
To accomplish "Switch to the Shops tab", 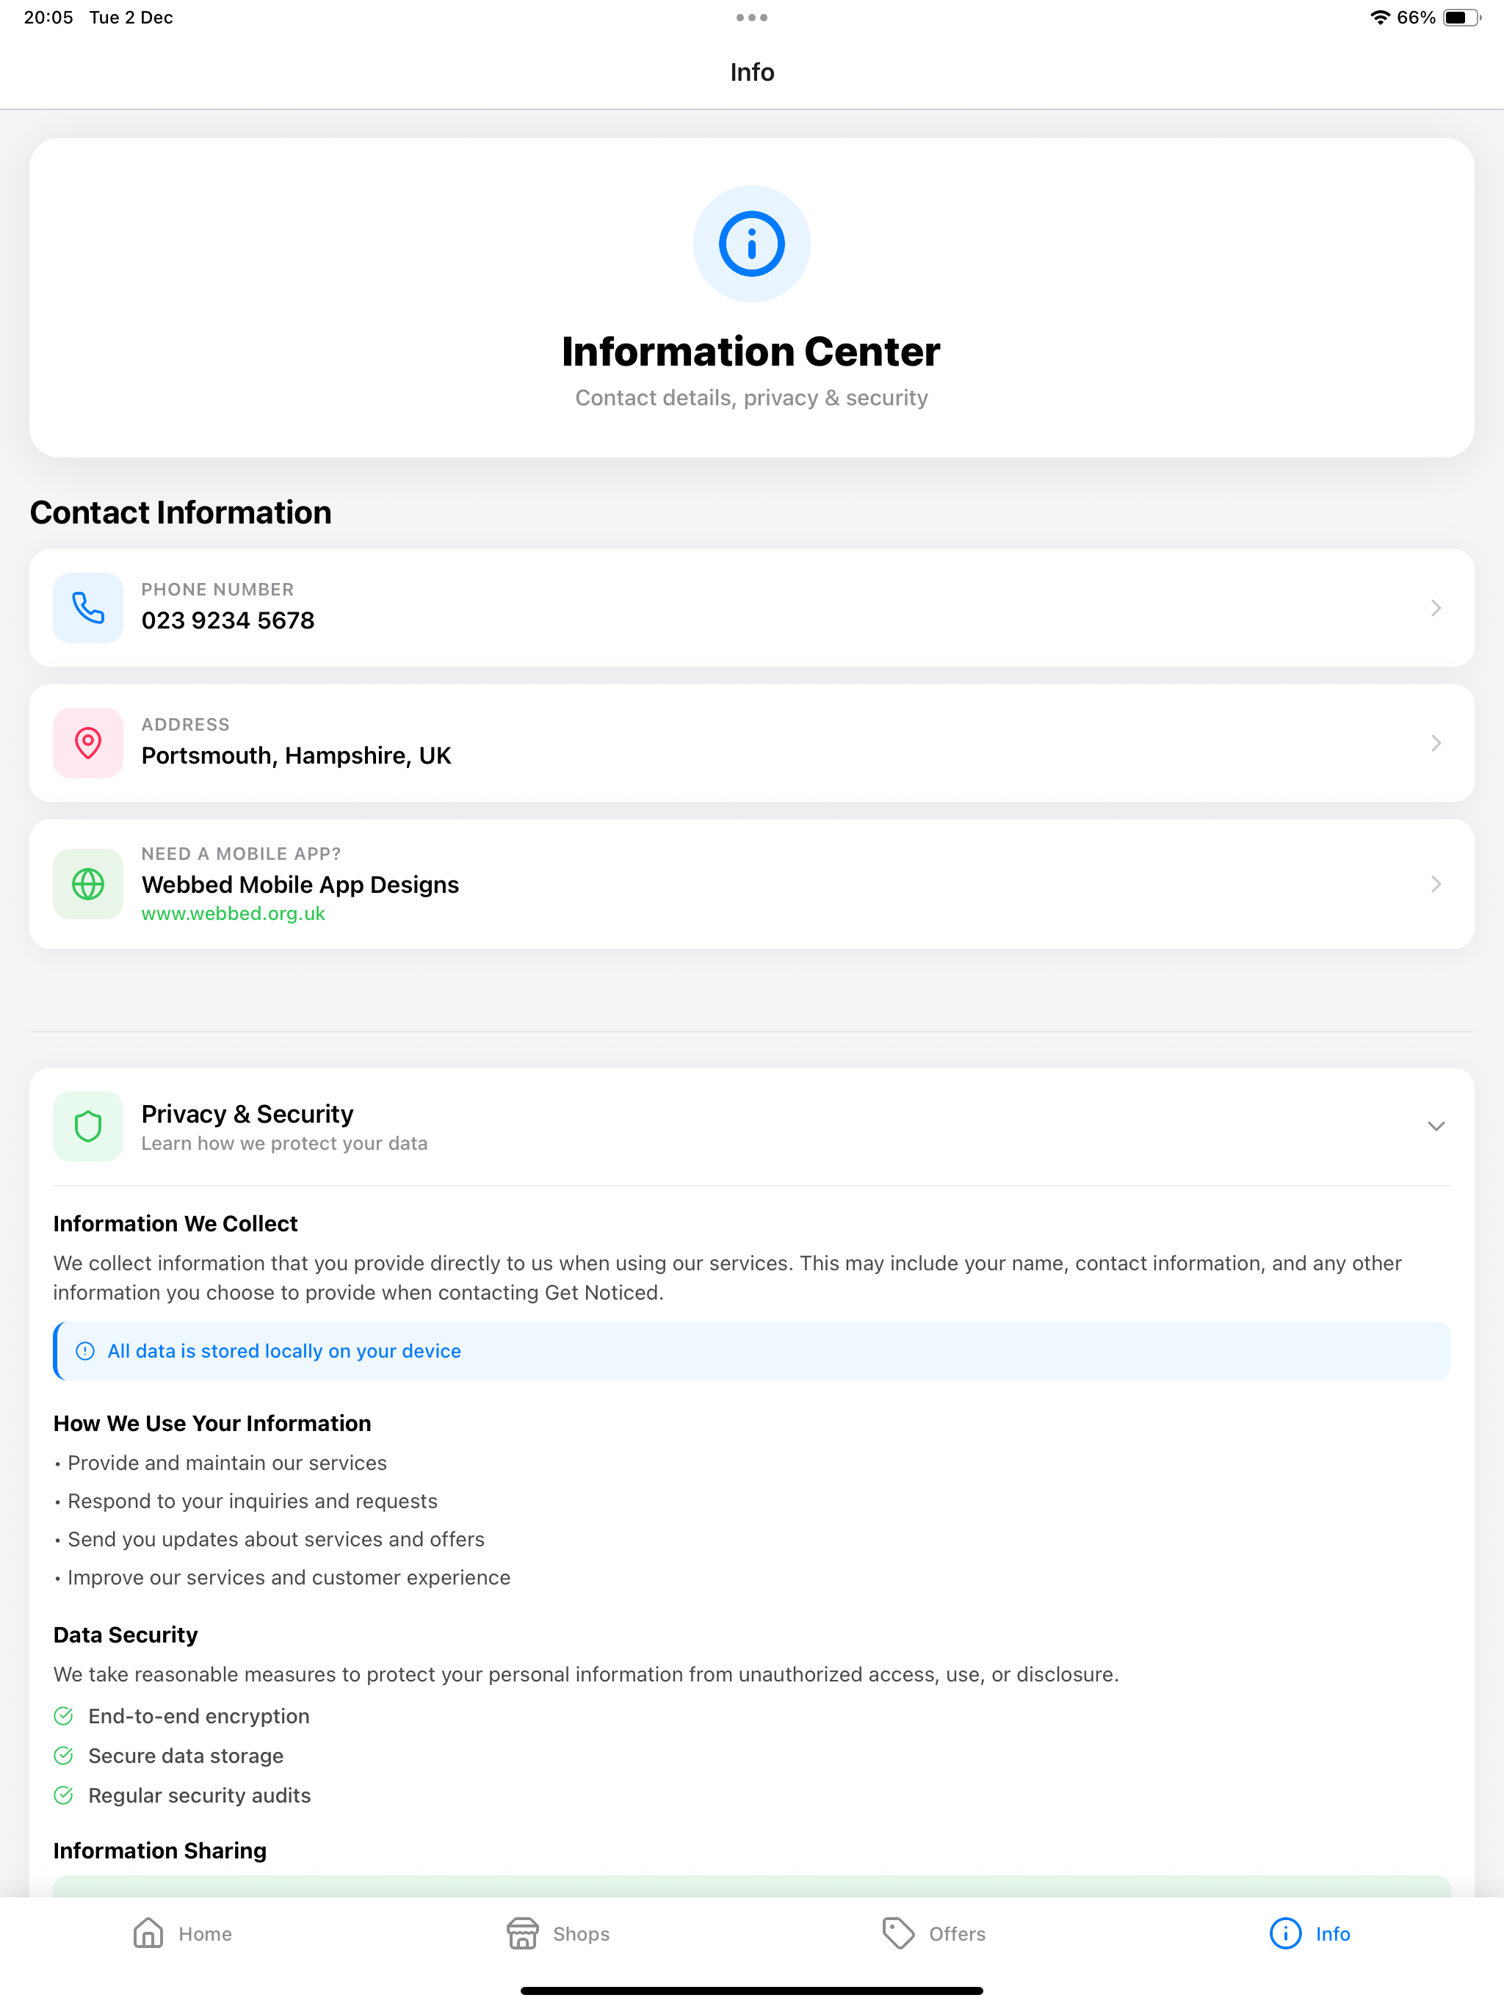I will click(x=558, y=1933).
